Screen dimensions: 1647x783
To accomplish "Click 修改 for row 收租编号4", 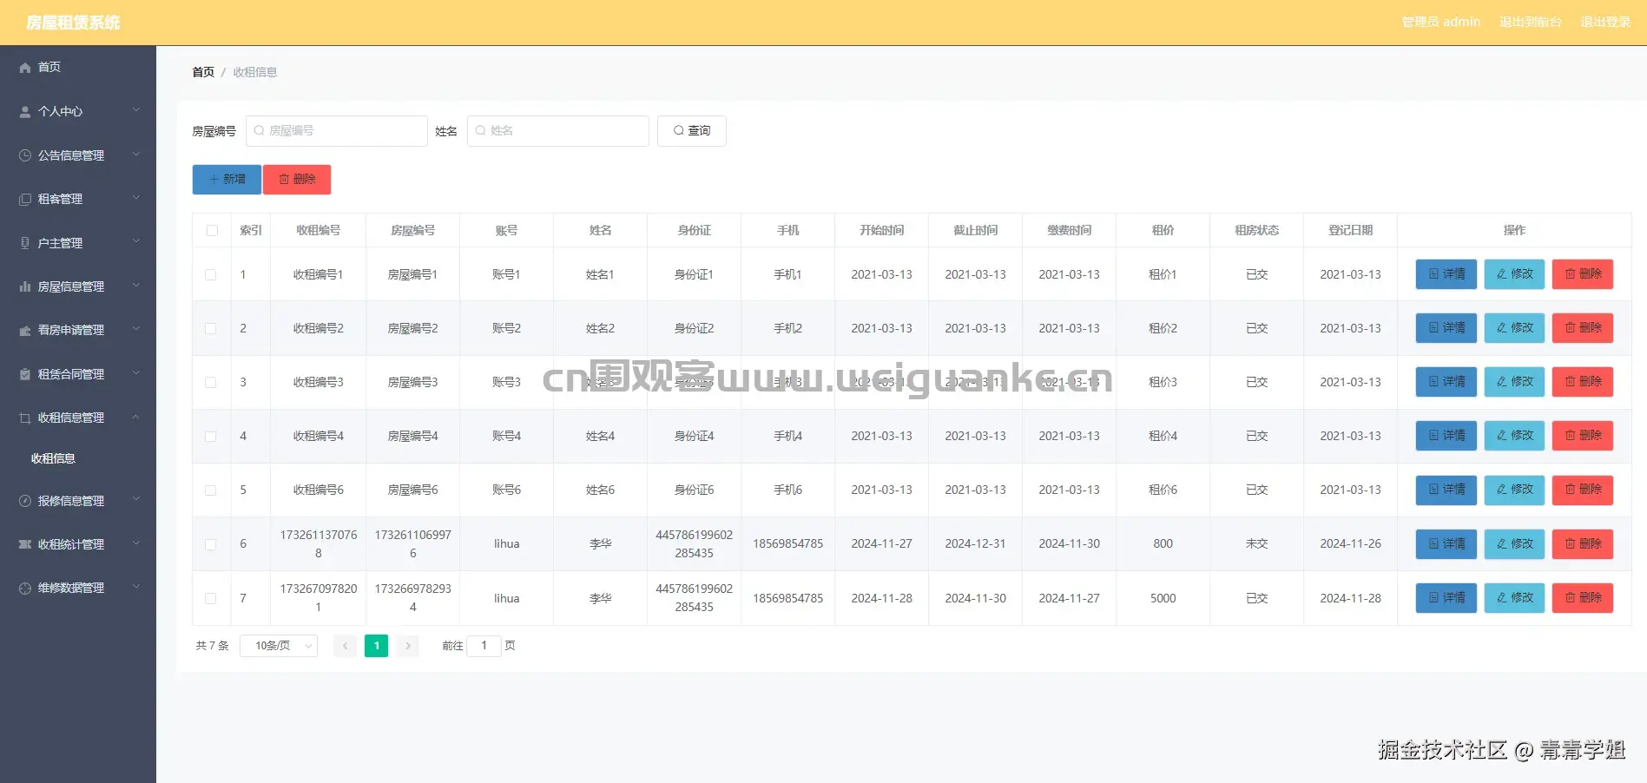I will point(1514,436).
